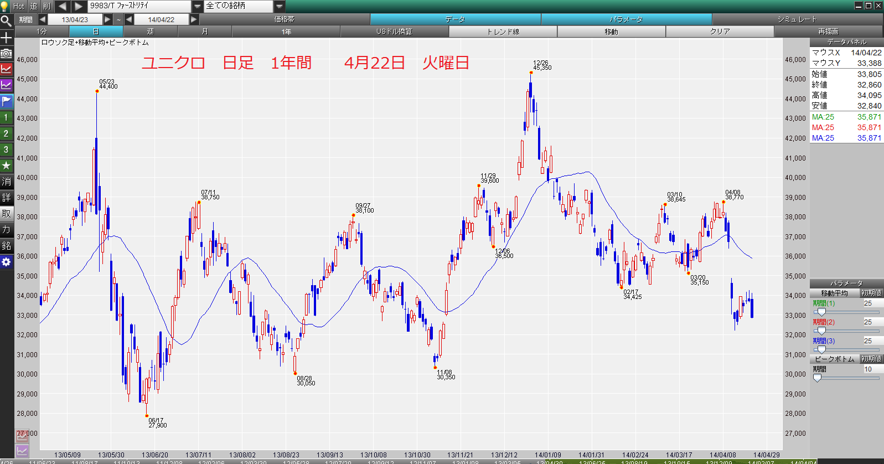
Task: Select the crosshair cursor tool
Action: [6, 37]
